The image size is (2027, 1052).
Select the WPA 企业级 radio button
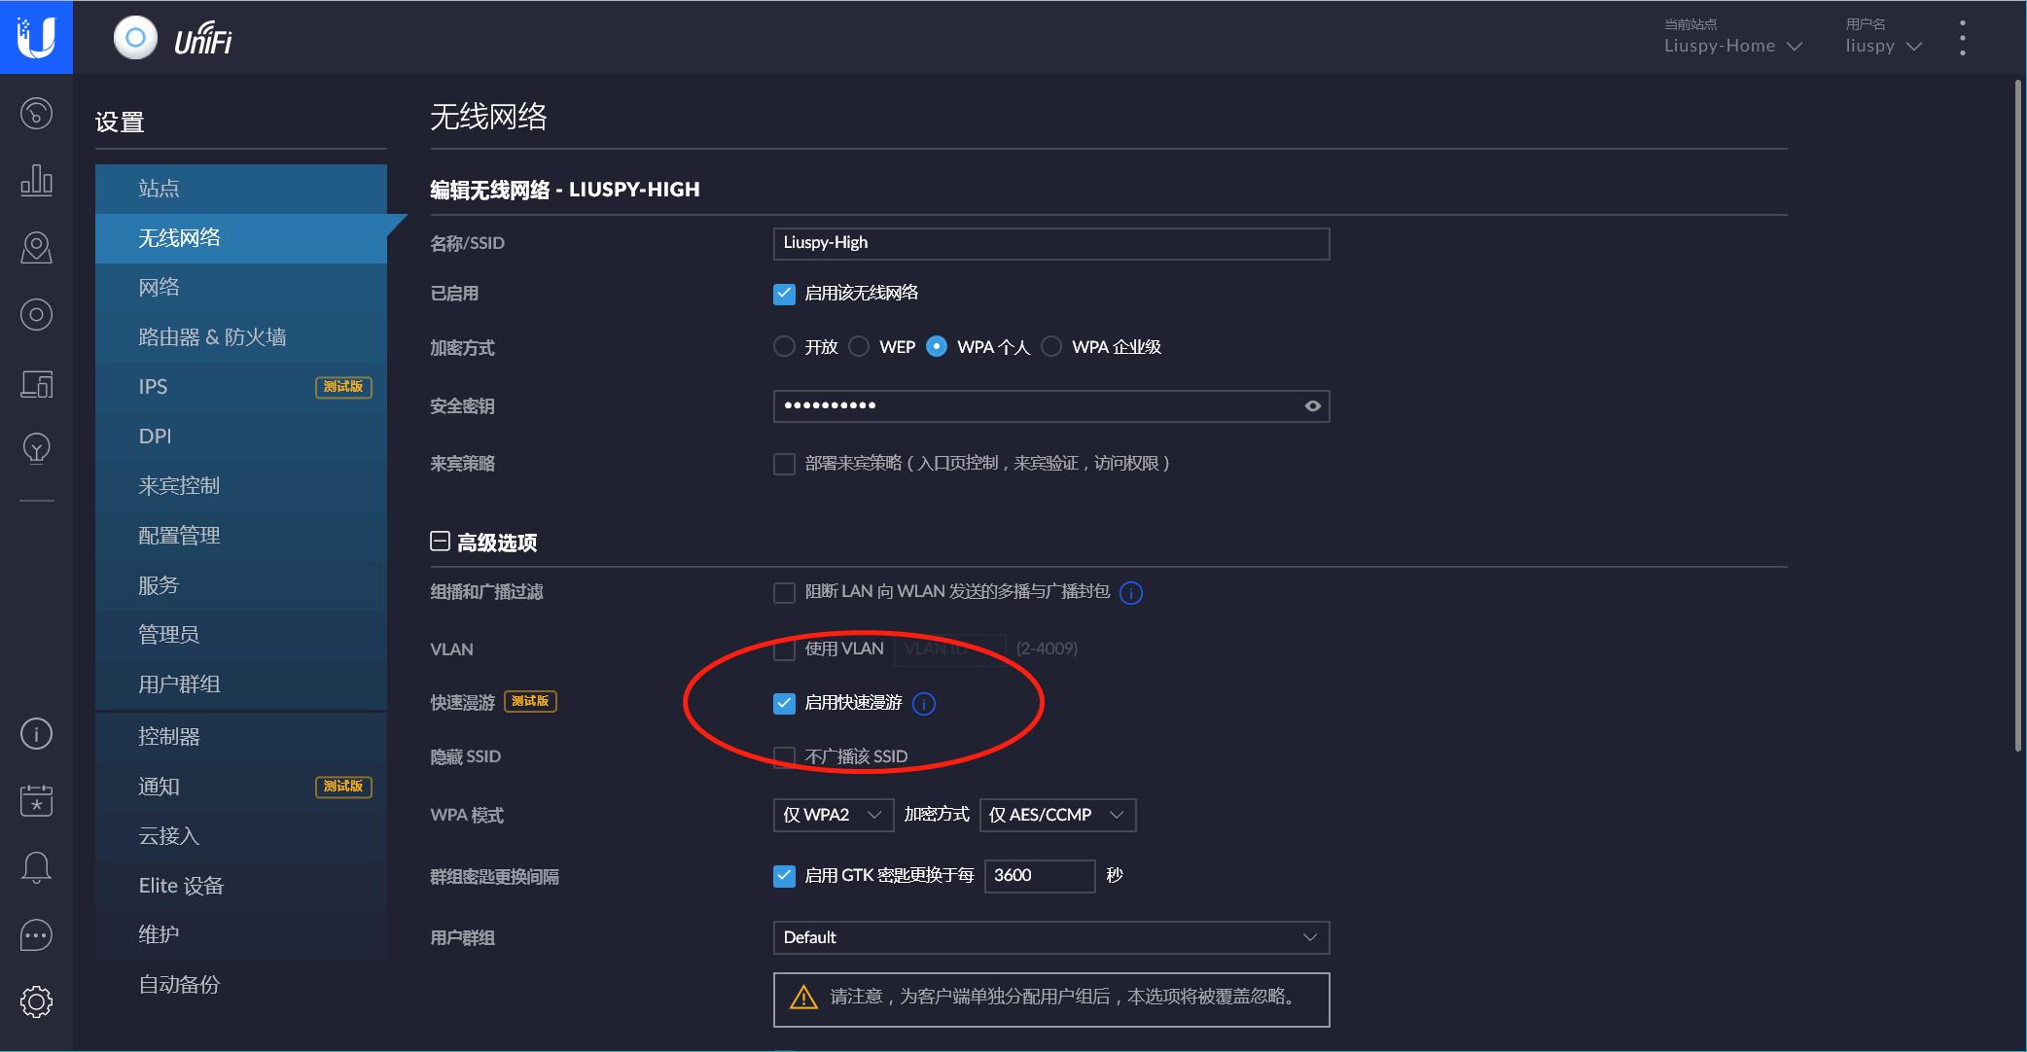[1051, 346]
